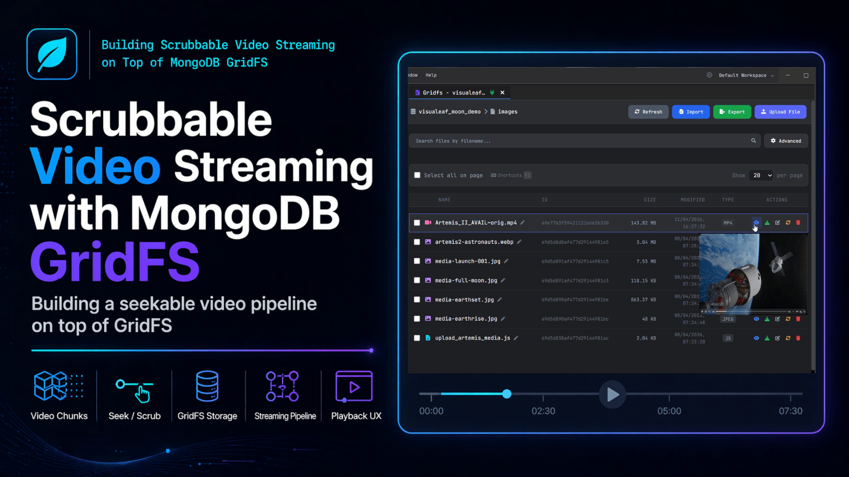Preview upload_artemis_media.js with the eye icon
The image size is (849, 477).
tap(756, 338)
